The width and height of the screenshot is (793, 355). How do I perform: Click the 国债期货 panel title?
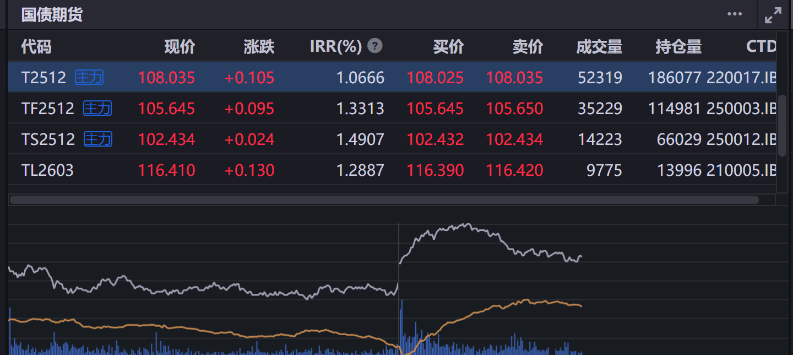coord(52,15)
